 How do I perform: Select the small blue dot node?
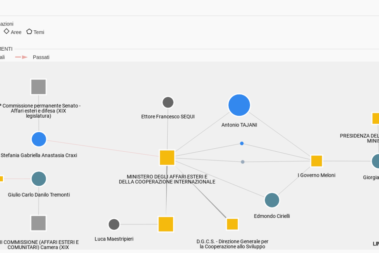point(242,144)
